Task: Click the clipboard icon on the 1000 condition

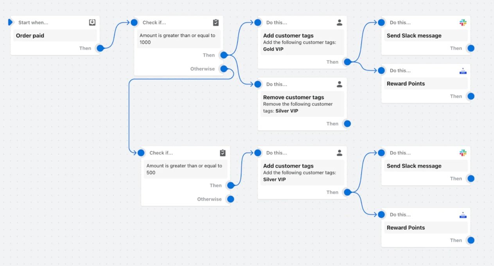Action: pyautogui.click(x=216, y=23)
